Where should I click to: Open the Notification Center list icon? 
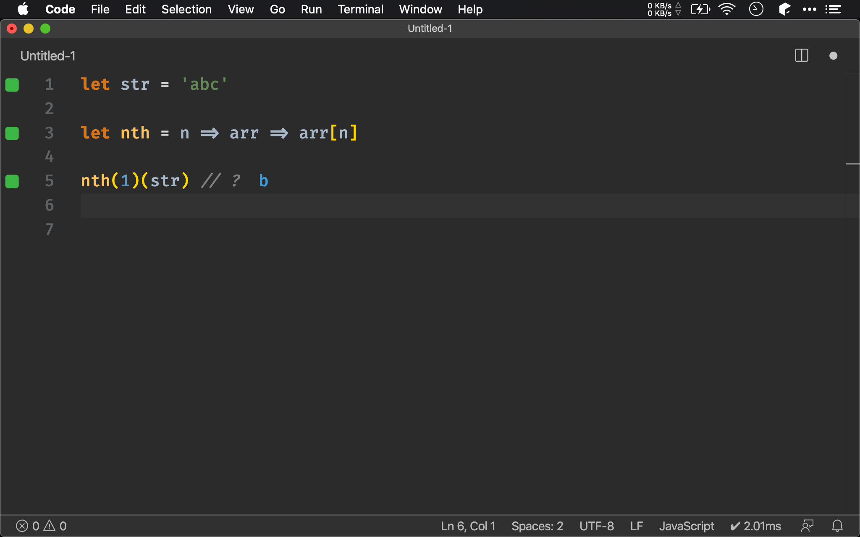coord(833,9)
